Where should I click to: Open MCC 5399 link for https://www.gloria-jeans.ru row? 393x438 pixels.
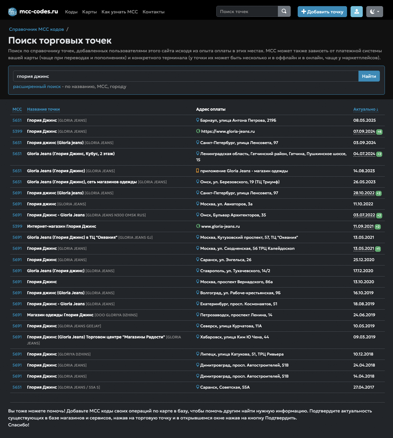[x=17, y=131]
